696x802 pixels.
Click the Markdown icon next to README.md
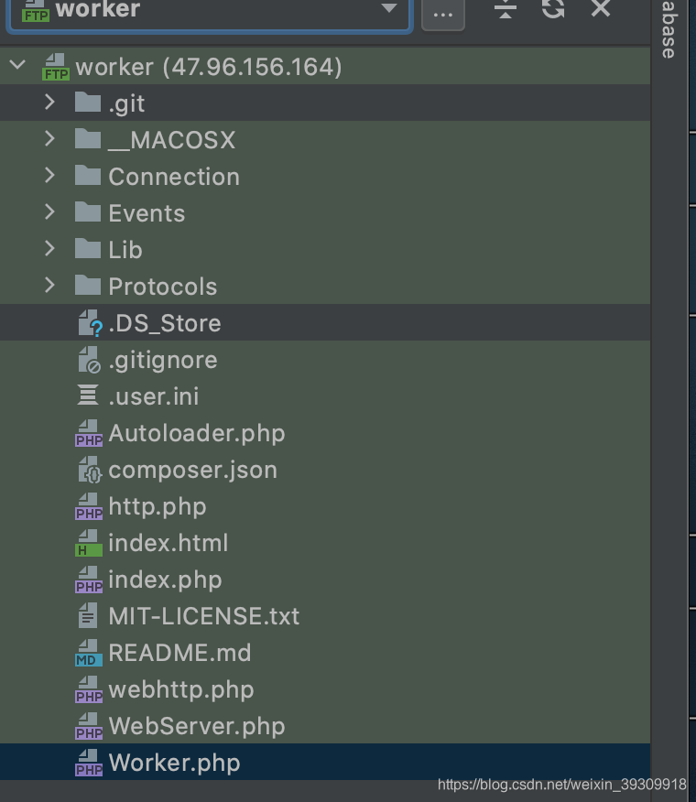click(89, 652)
